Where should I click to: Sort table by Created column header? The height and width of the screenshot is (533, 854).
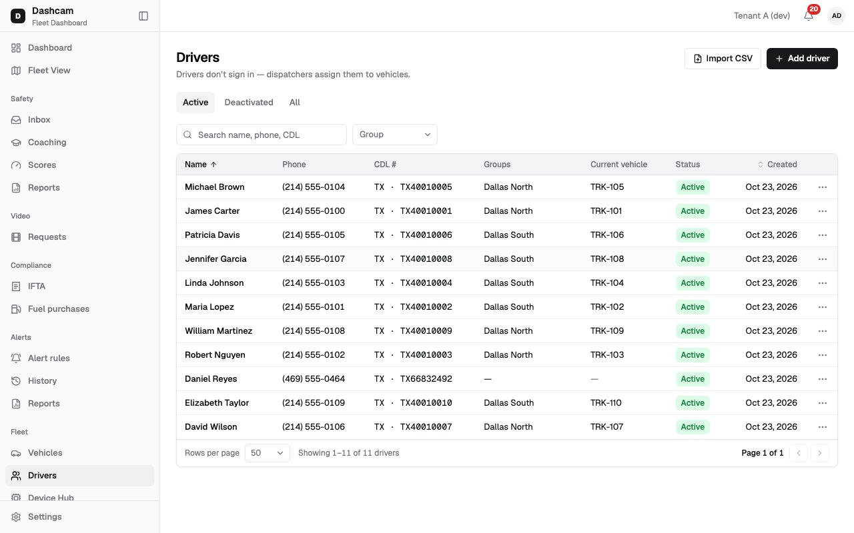[777, 165]
